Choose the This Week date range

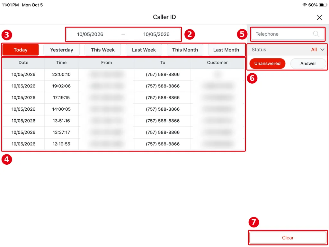pyautogui.click(x=103, y=50)
